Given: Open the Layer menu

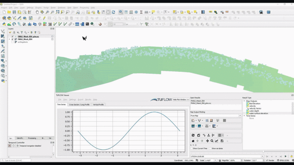Looking at the screenshot, I should point(22,8).
